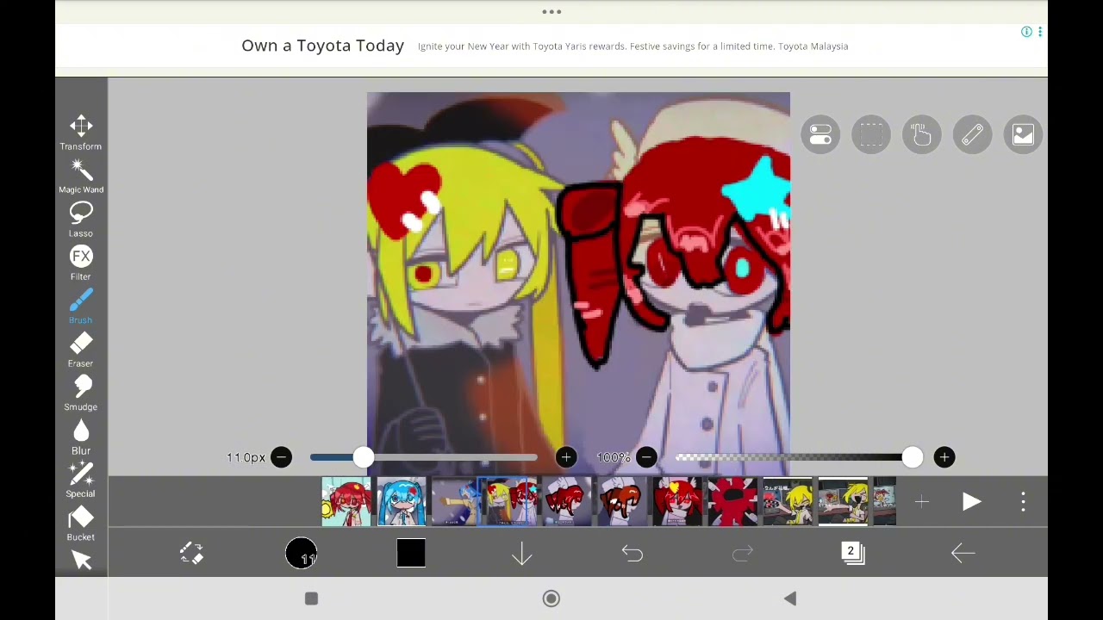
Task: Open the selection area icon
Action: 871,135
